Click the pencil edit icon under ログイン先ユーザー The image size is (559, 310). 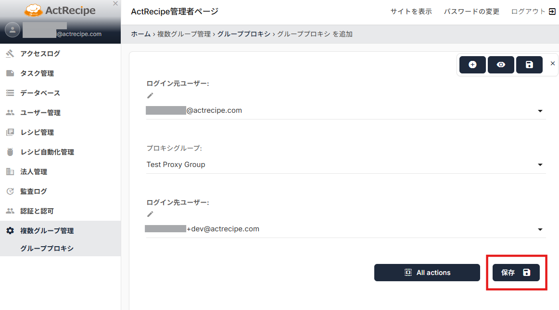(x=150, y=214)
